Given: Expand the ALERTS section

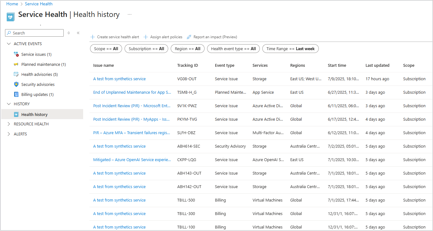Looking at the screenshot, I should point(9,134).
